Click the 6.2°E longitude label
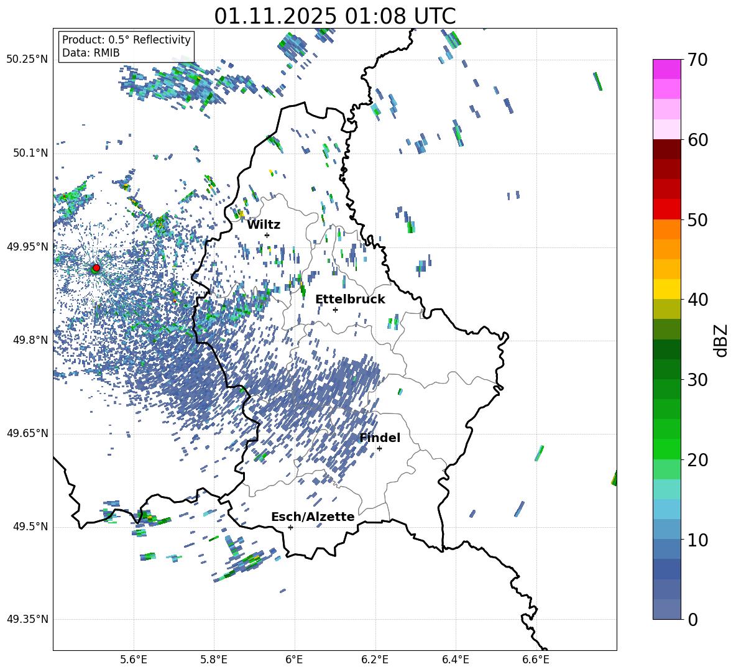Screen dimensions: 736x672 (375, 660)
